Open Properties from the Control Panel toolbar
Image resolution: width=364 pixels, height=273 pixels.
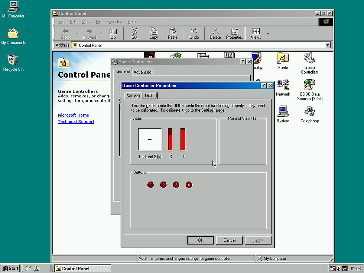click(234, 34)
